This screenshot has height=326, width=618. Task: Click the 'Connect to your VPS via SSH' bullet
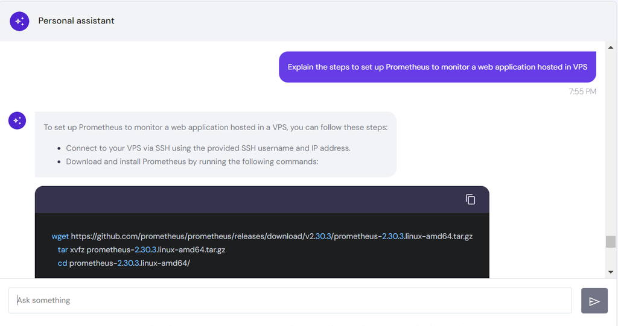(x=208, y=148)
